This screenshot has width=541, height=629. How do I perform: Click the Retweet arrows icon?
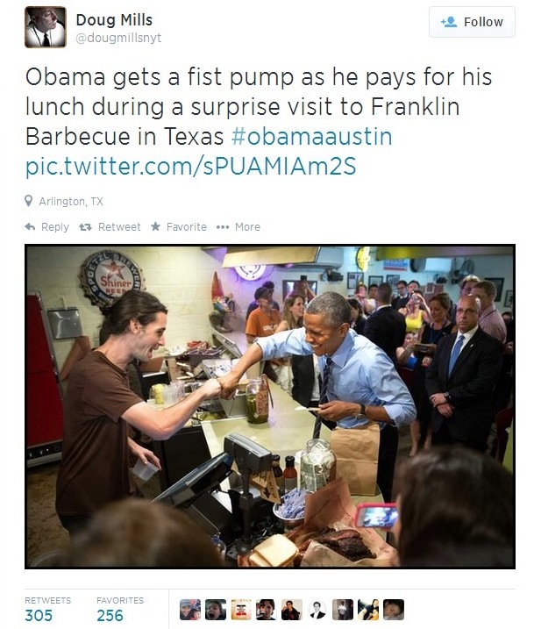coord(85,227)
